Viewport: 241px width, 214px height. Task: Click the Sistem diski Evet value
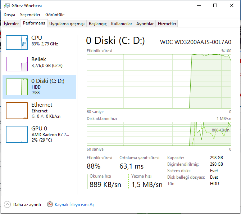[214, 171]
